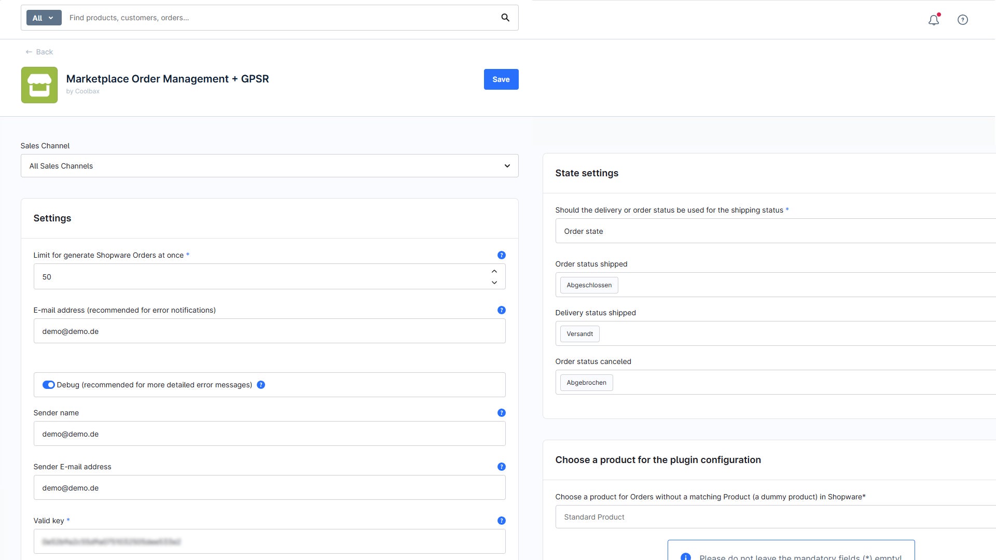The height and width of the screenshot is (560, 996).
Task: Click the search magnifier icon
Action: (505, 18)
